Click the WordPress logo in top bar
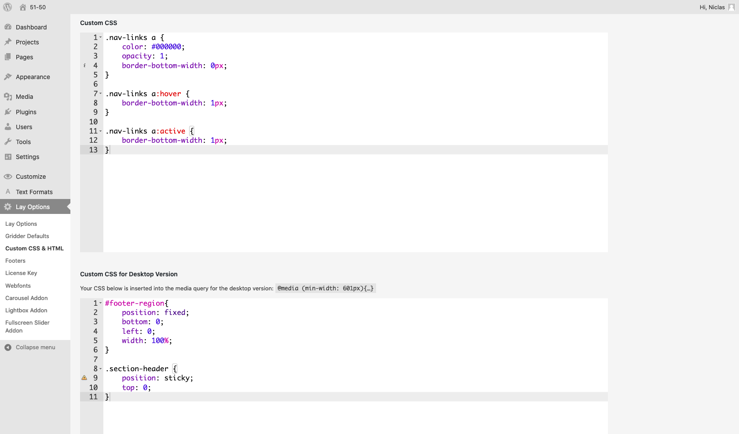 [7, 7]
